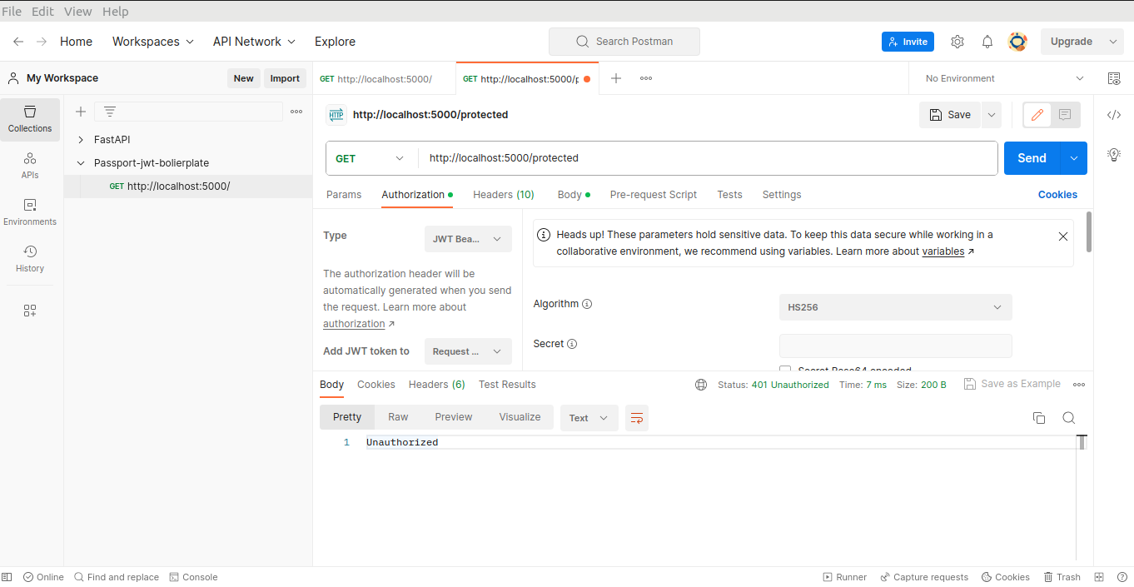The width and height of the screenshot is (1134, 587).
Task: Go back using the left arrow
Action: click(x=18, y=42)
